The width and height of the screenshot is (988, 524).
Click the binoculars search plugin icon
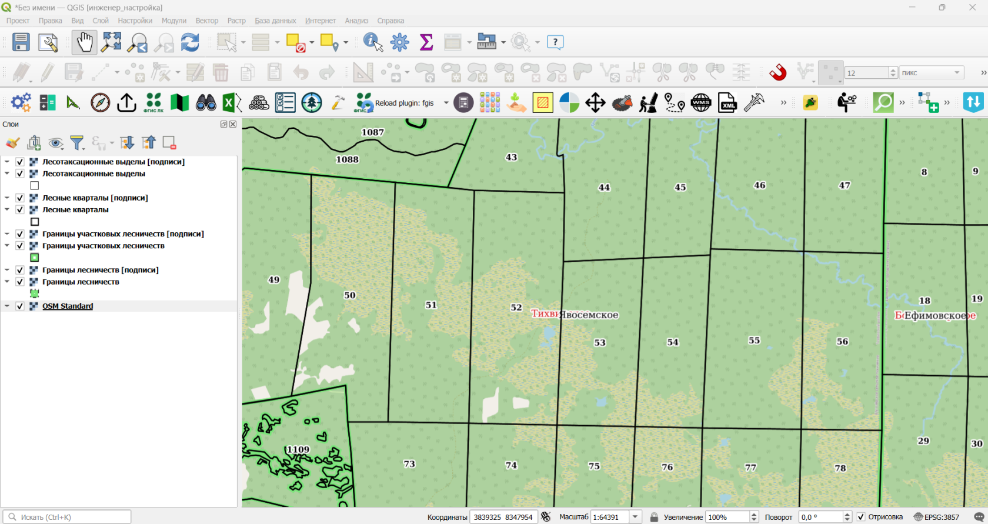click(x=206, y=103)
